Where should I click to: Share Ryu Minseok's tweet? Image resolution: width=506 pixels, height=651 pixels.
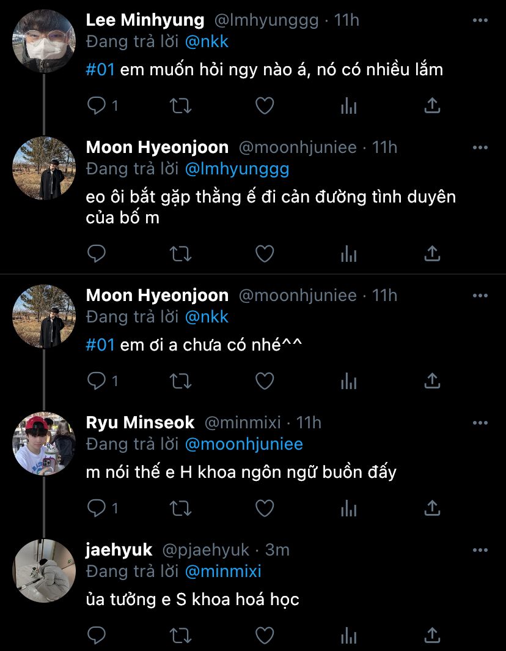click(432, 508)
